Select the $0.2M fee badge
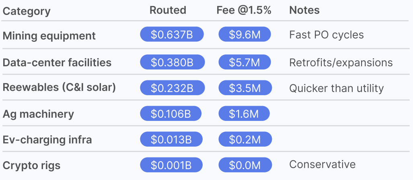The height and width of the screenshot is (180, 413). click(245, 139)
